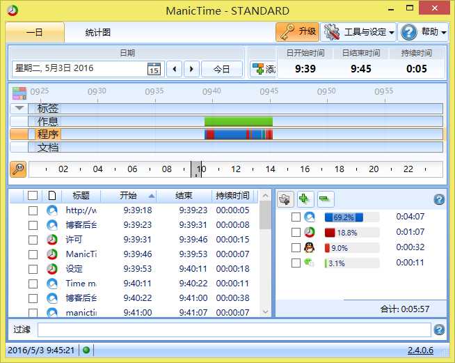
Task: Select the 程序 timeline row label
Action: 48,134
